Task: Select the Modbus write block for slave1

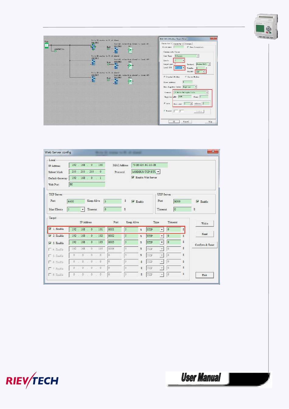Action: pos(93,47)
